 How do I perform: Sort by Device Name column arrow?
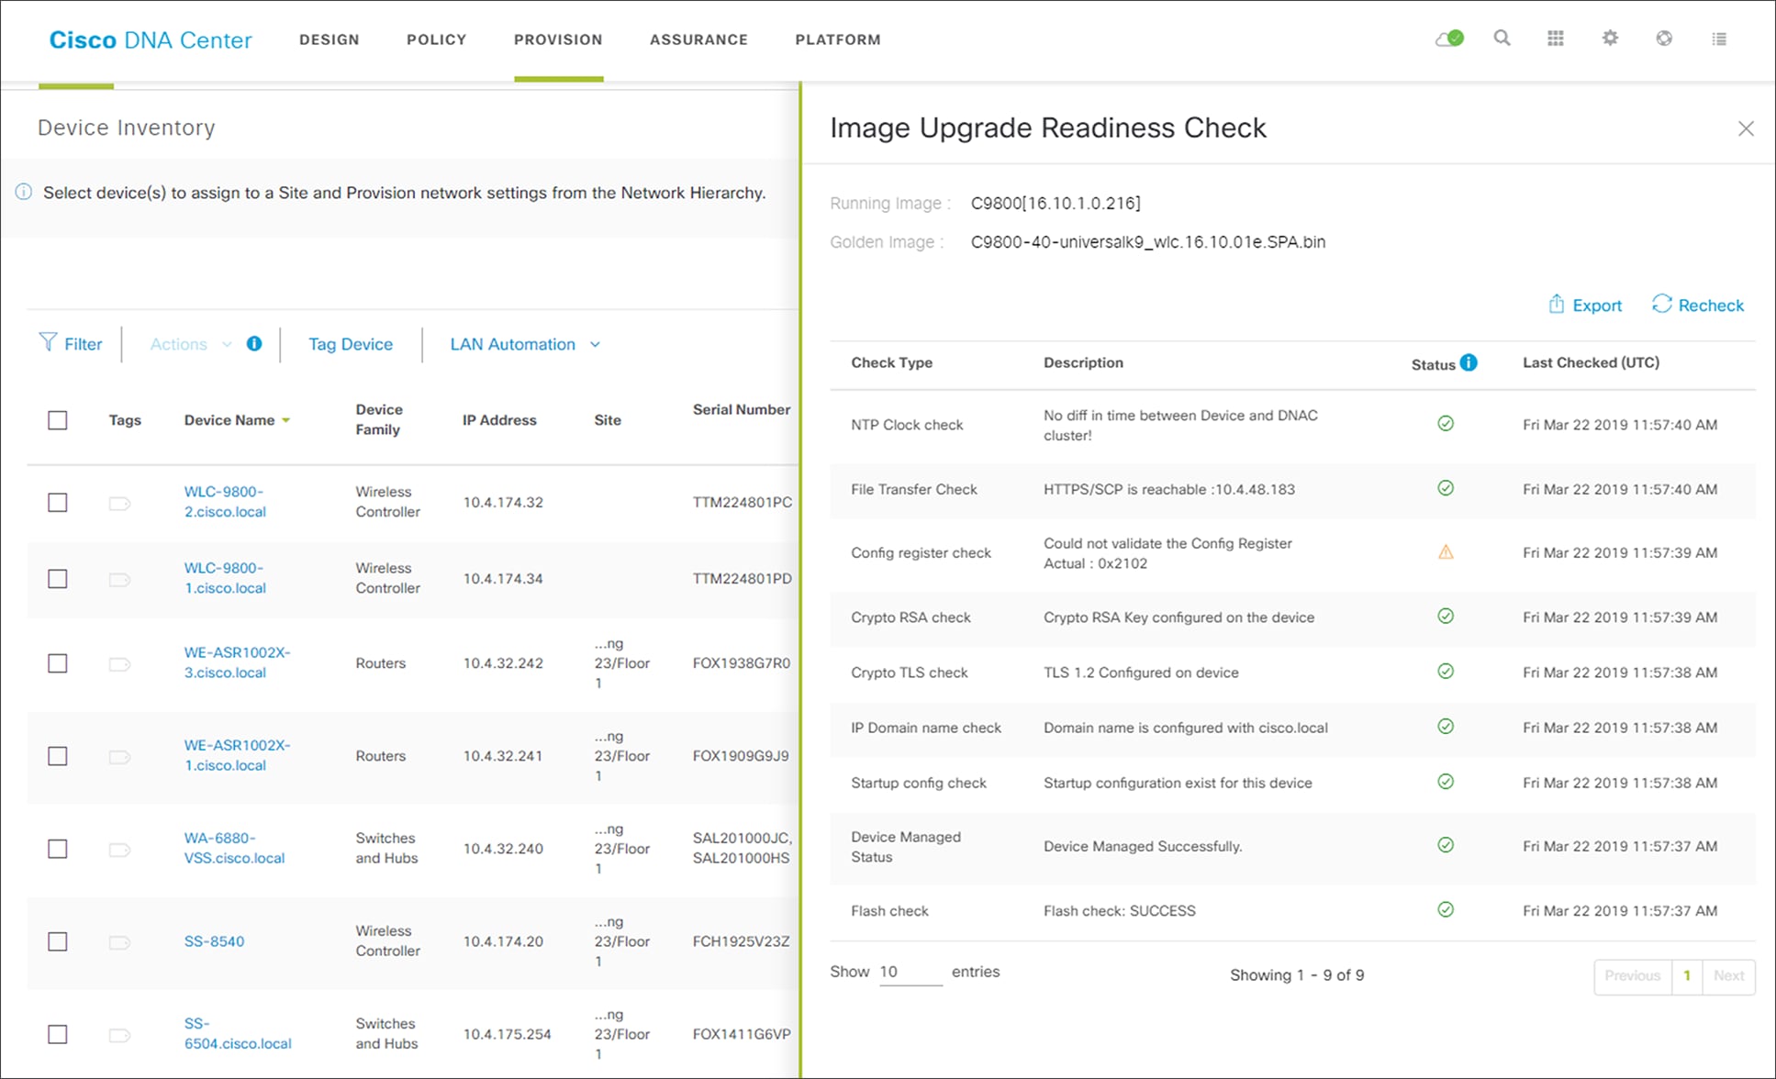(x=286, y=420)
